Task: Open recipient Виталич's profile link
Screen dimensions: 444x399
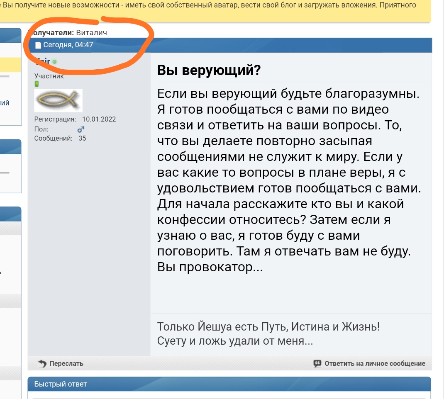Action: click(x=92, y=32)
